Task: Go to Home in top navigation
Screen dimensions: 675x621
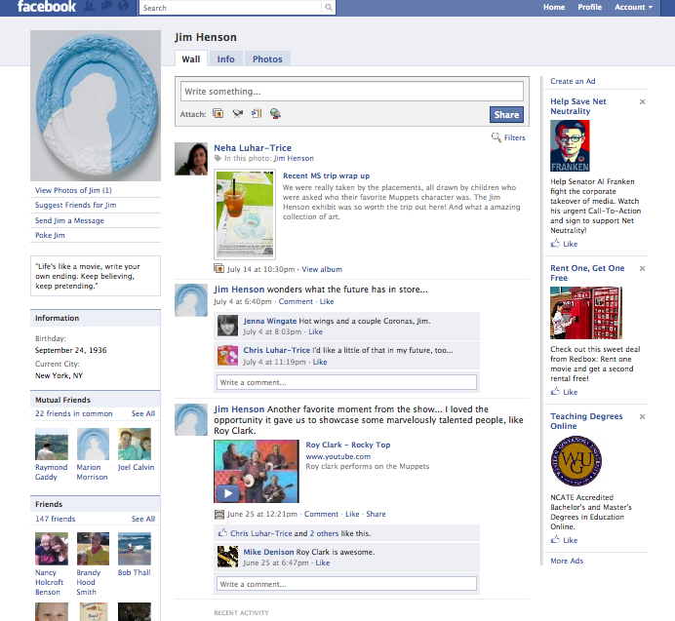Action: (554, 8)
